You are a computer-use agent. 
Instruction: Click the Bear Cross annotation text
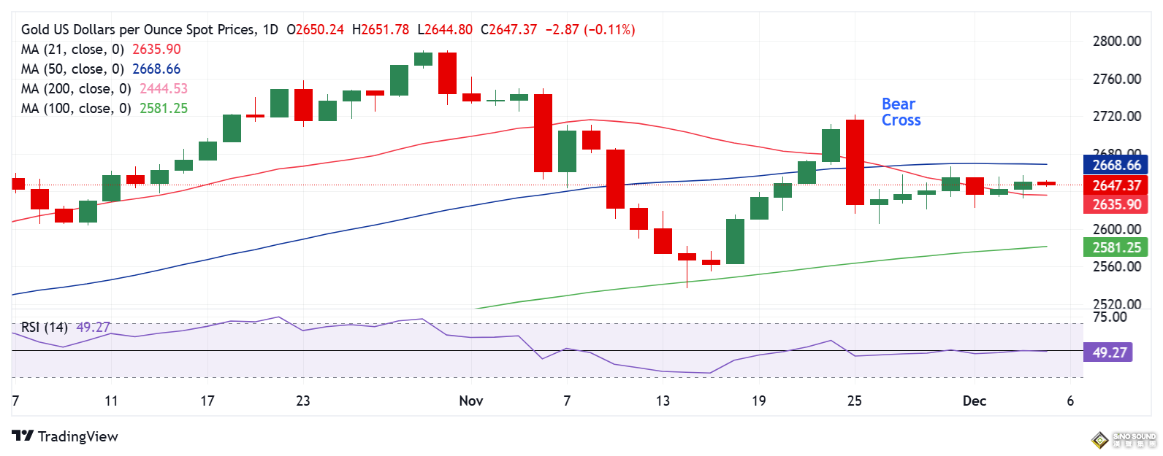[901, 112]
